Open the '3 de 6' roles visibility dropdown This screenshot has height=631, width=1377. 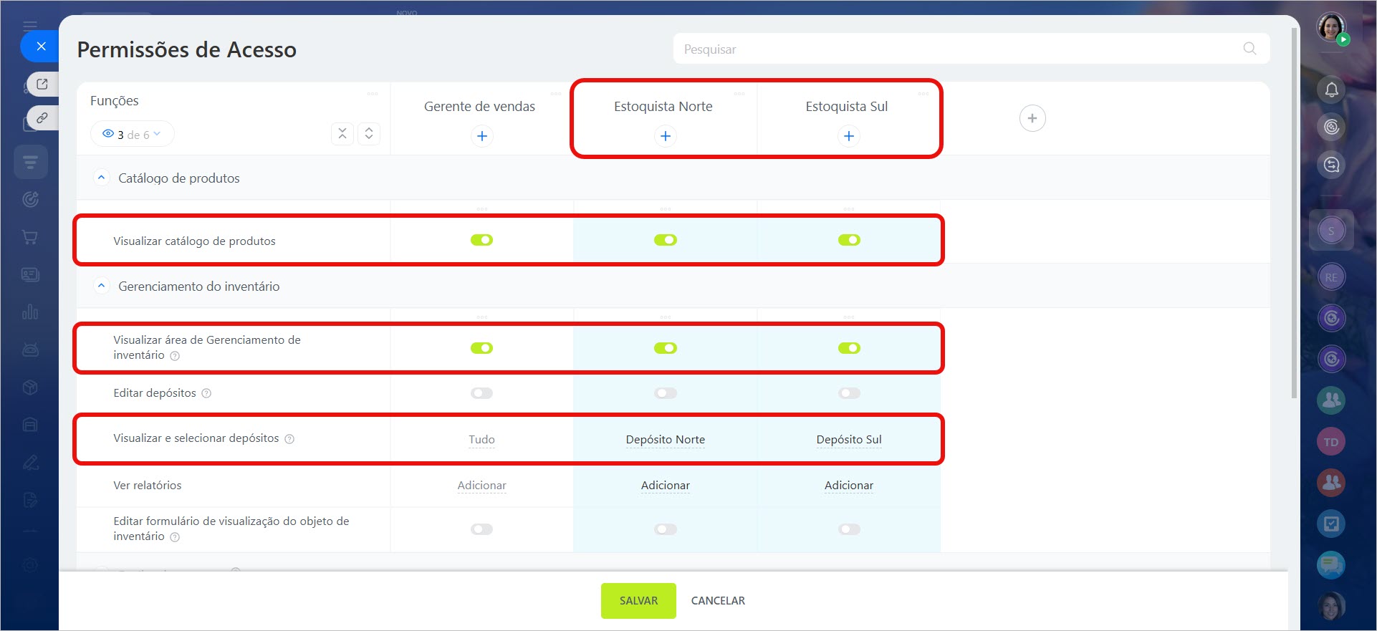[132, 134]
